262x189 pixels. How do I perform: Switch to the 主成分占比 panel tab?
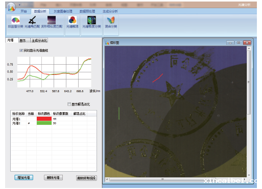(x=39, y=41)
